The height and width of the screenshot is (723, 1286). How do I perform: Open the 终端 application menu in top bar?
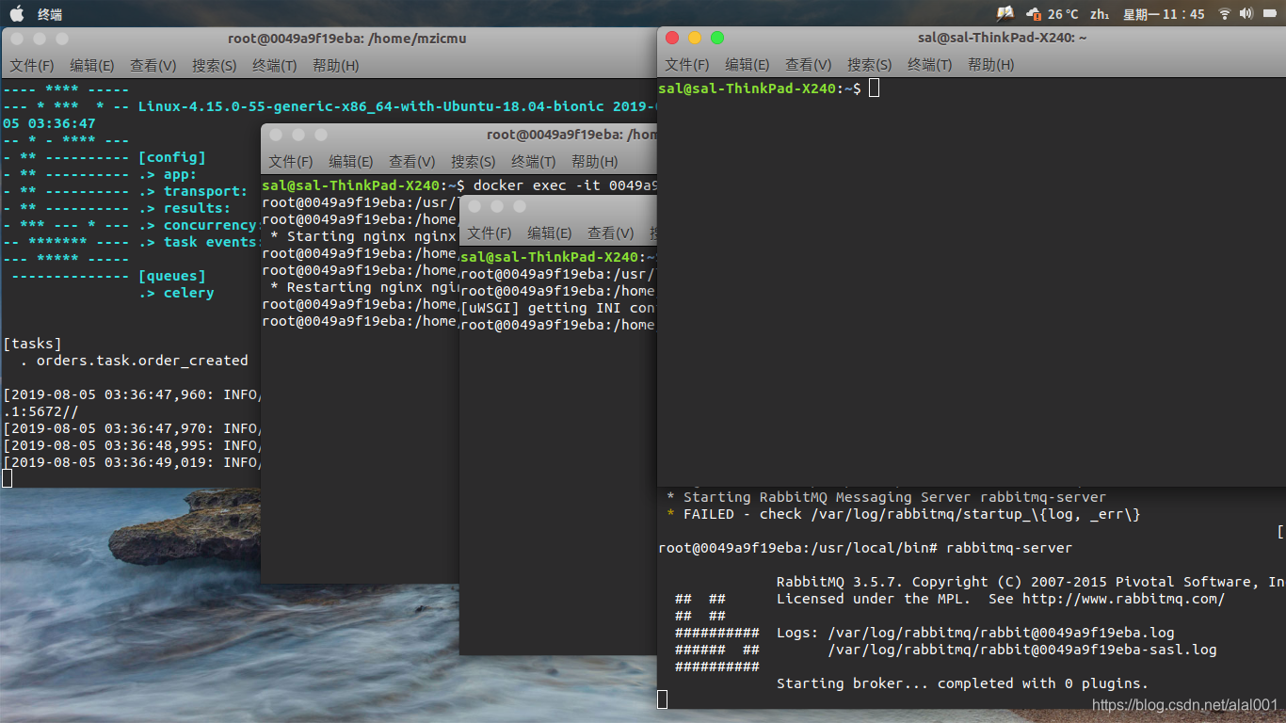point(50,14)
